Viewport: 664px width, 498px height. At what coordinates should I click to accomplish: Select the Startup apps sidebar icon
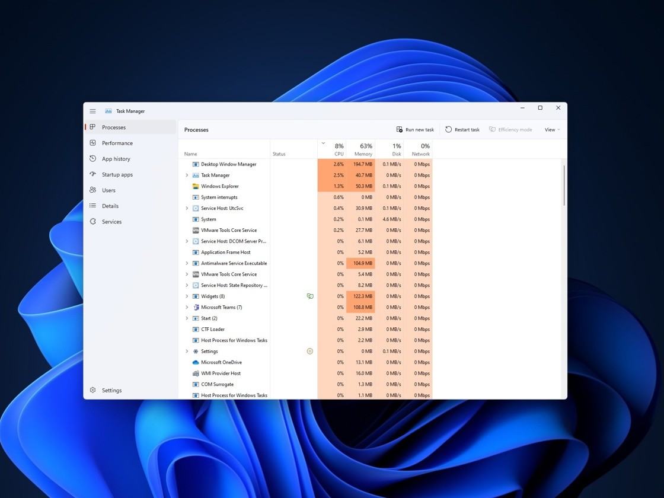point(92,174)
